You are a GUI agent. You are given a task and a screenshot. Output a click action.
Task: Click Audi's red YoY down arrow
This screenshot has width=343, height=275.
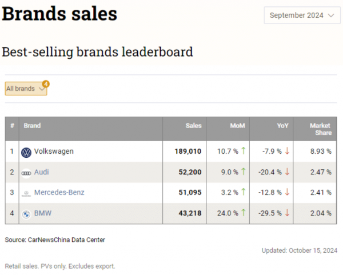pyautogui.click(x=287, y=172)
